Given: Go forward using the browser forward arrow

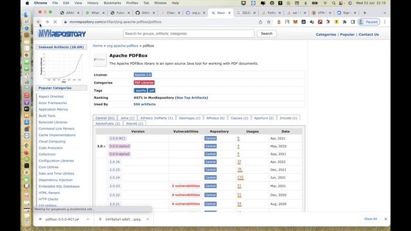Looking at the screenshot, I should pos(47,22).
